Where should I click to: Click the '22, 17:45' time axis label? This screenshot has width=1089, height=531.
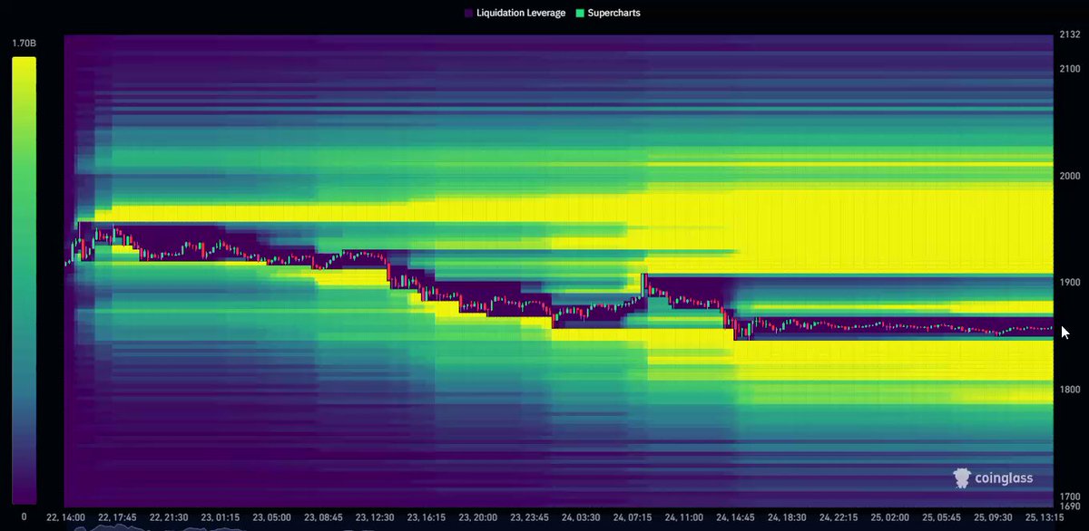pyautogui.click(x=117, y=517)
